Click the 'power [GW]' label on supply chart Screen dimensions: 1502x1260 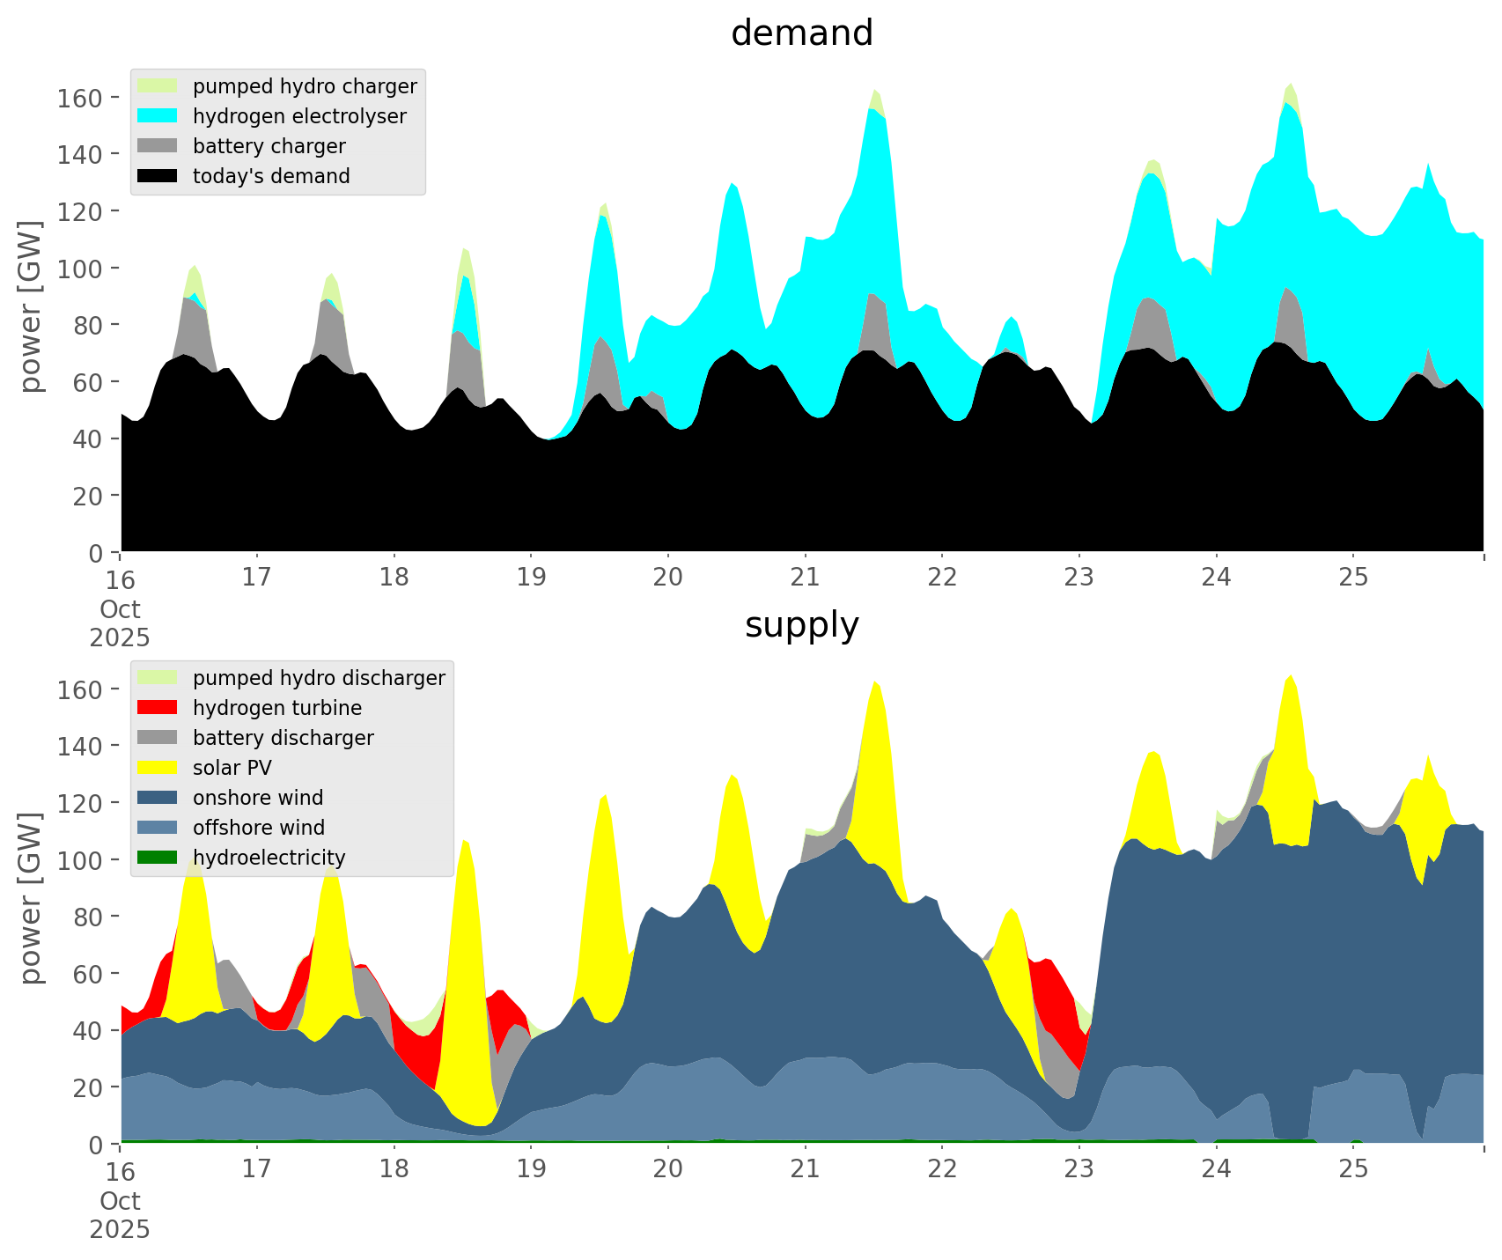pos(31,898)
